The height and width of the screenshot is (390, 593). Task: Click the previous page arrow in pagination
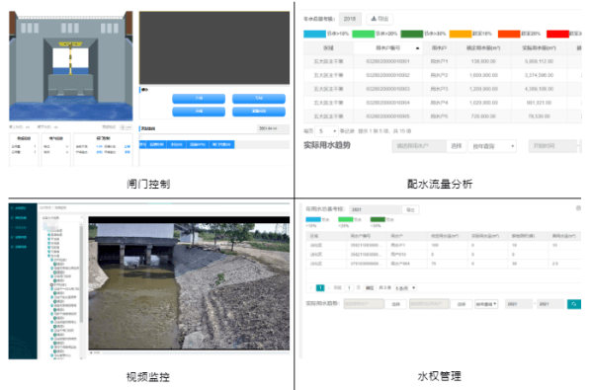click(311, 288)
